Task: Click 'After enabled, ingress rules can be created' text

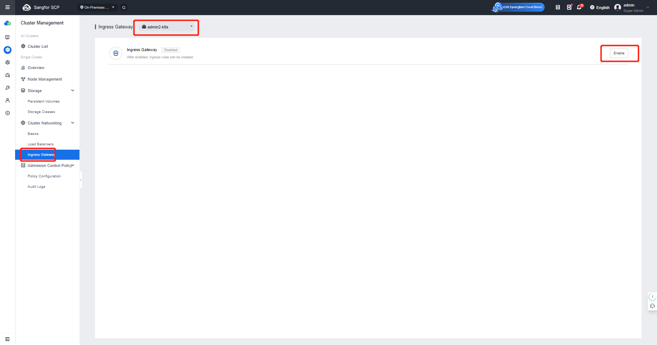Action: 160,57
